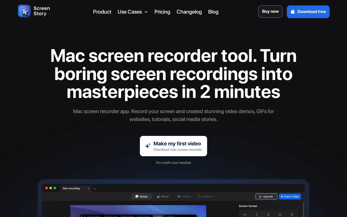Click the scrollbar in the app preview
The image size is (347, 217).
303,209
